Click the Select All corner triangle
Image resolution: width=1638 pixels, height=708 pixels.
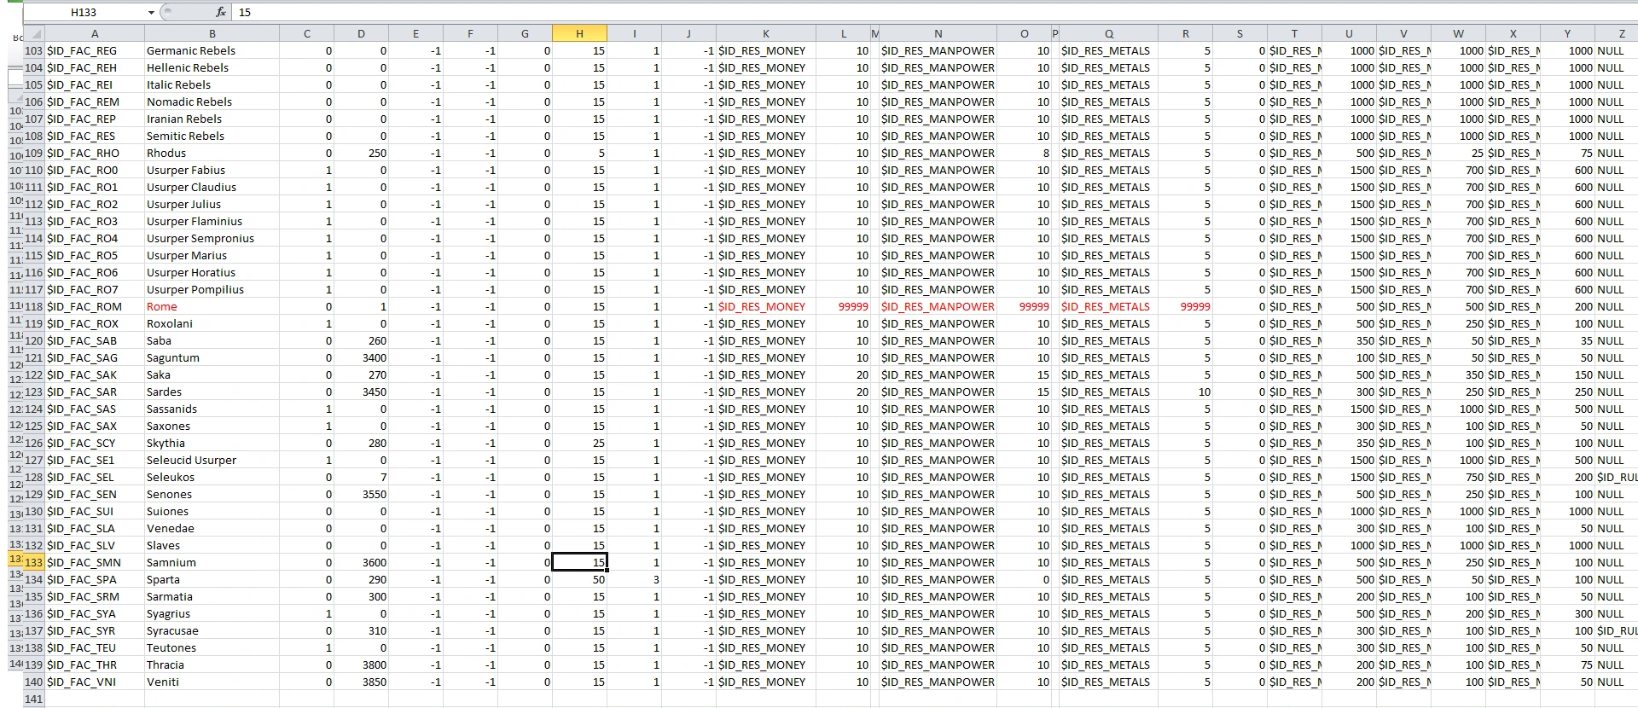34,33
